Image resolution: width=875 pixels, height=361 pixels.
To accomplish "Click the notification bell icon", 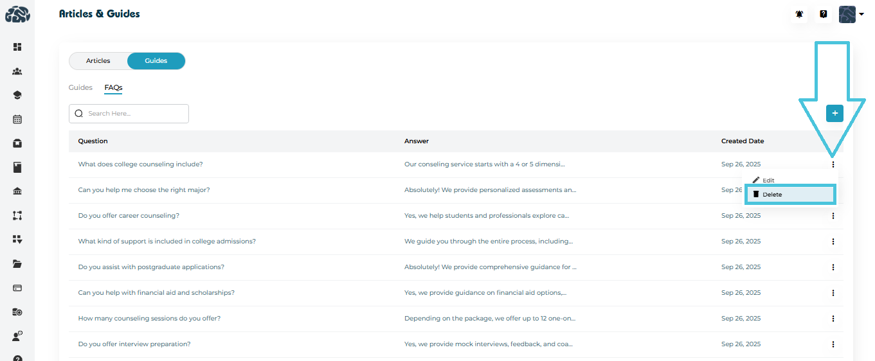I will (x=799, y=14).
